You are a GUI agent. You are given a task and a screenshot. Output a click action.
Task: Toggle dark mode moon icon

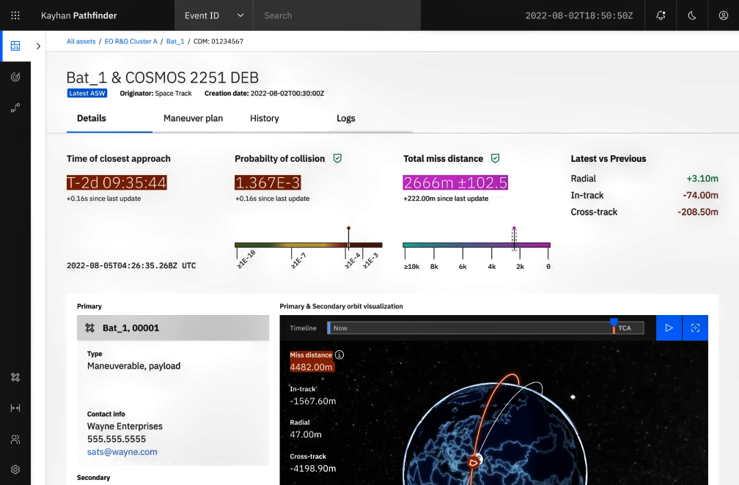click(692, 15)
